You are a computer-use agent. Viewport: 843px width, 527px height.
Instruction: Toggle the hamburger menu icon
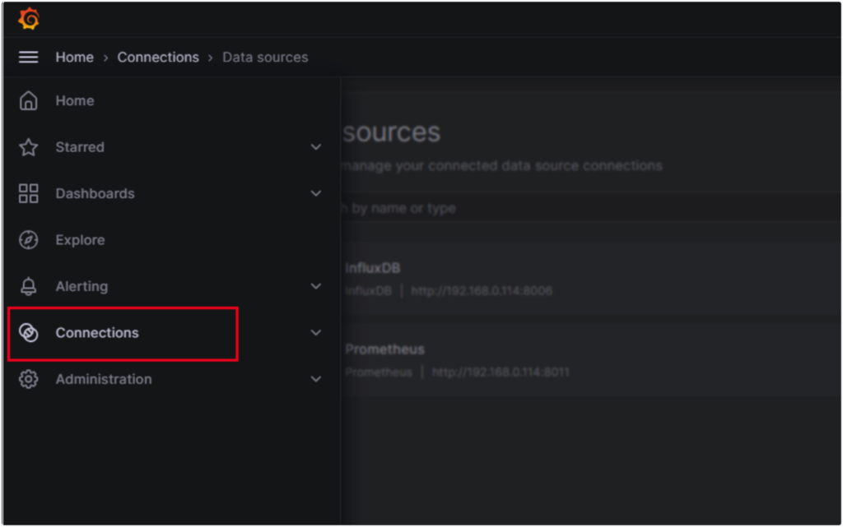coord(29,58)
